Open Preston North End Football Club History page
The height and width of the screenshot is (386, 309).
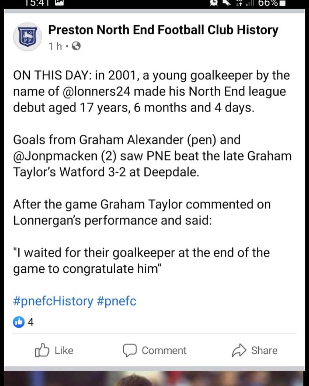(x=163, y=30)
